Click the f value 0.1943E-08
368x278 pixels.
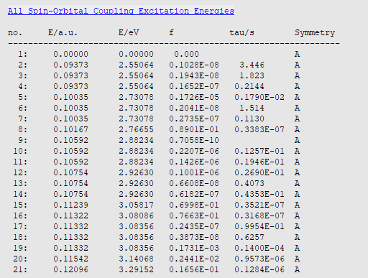pos(194,75)
